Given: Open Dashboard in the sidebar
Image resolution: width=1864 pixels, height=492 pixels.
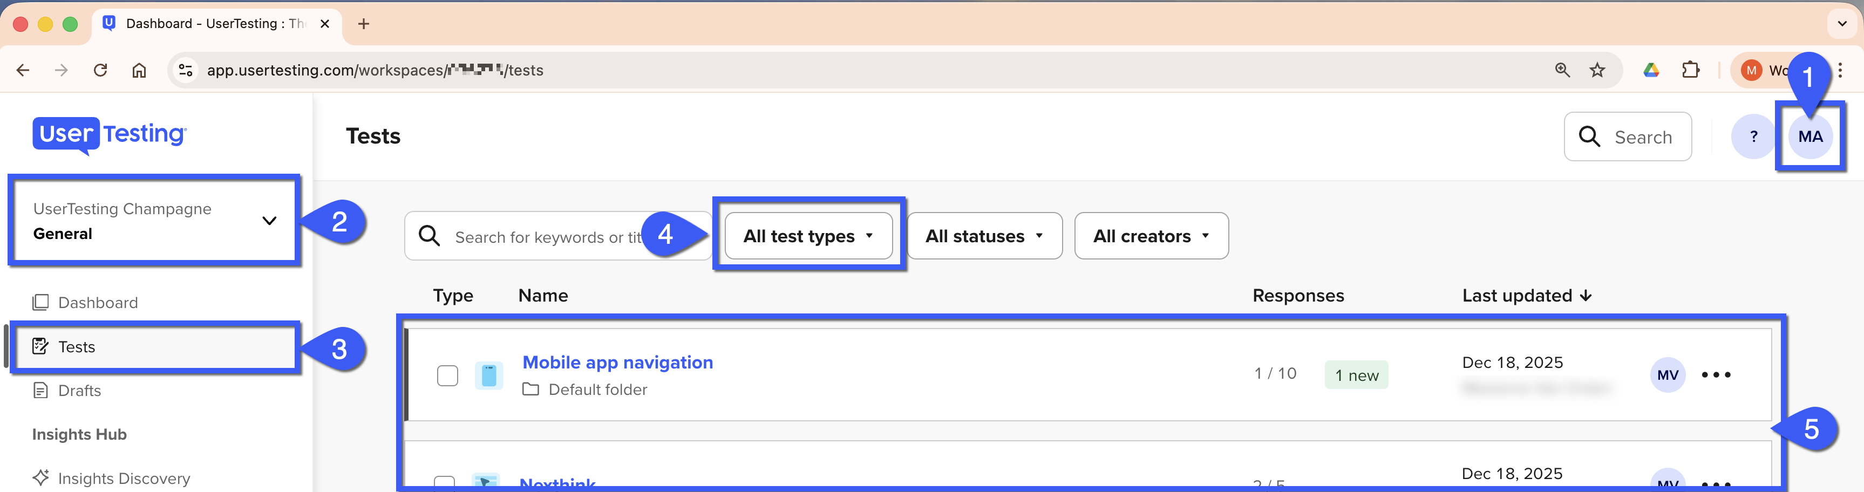Looking at the screenshot, I should pos(98,303).
